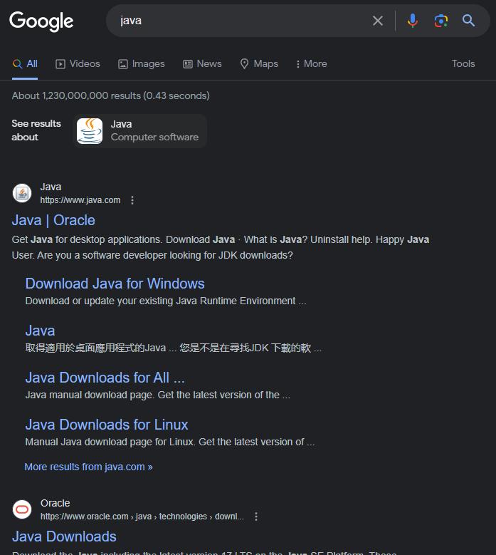Clear the search box with X icon
The width and height of the screenshot is (496, 555).
tap(378, 21)
